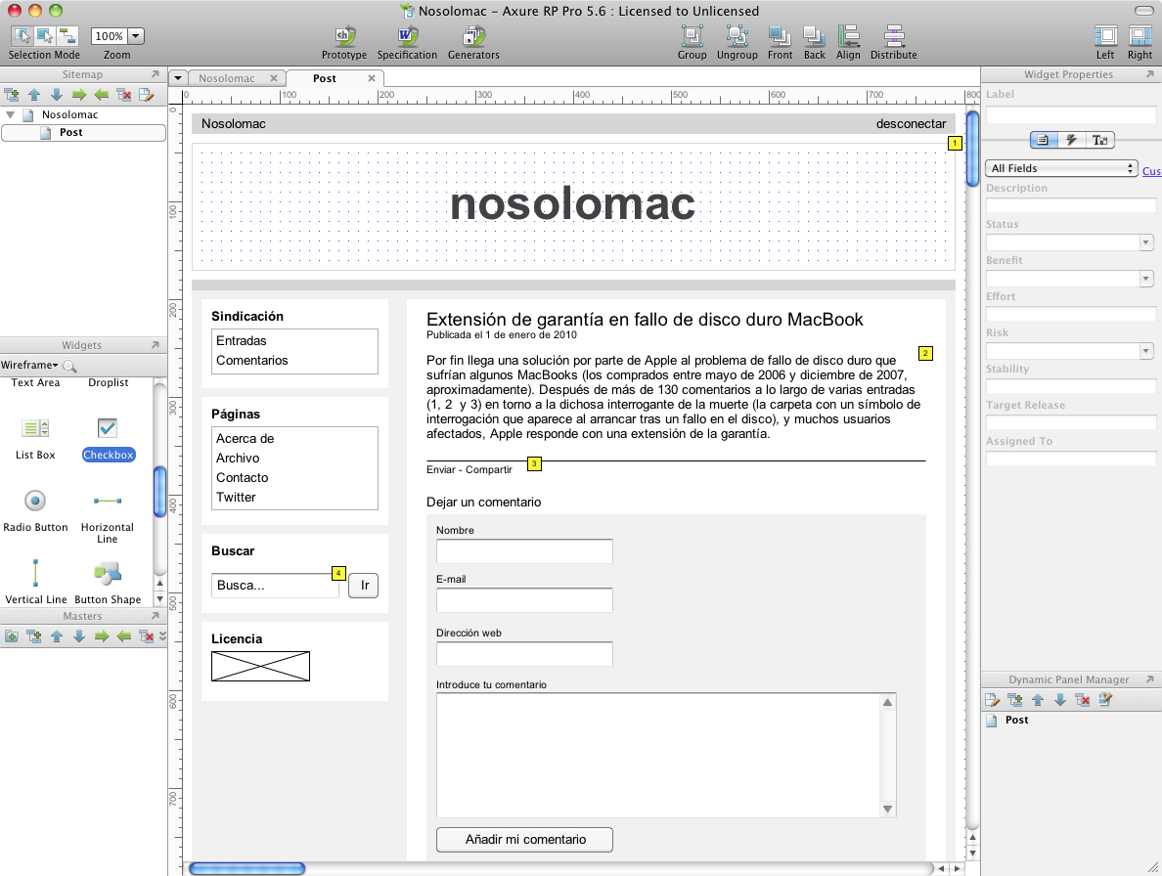Select Post in Dynamic Panel Manager
1162x876 pixels.
coord(1017,720)
